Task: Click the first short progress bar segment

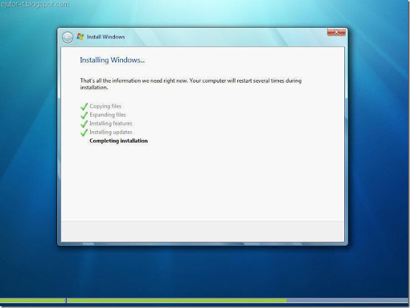Action: point(33,300)
